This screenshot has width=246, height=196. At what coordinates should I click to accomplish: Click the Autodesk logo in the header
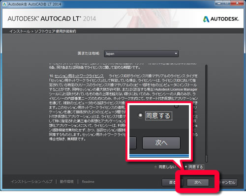(221, 19)
